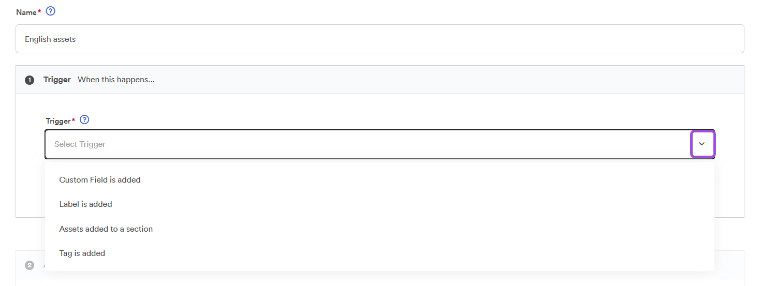
Task: Click the 'Select Trigger' placeholder text
Action: (x=80, y=144)
